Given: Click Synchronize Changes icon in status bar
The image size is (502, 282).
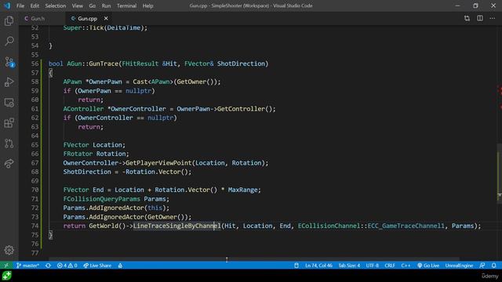Looking at the screenshot, I should [48, 266].
